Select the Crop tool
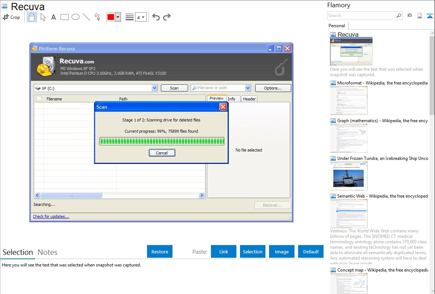Image resolution: width=435 pixels, height=294 pixels. [x=11, y=17]
